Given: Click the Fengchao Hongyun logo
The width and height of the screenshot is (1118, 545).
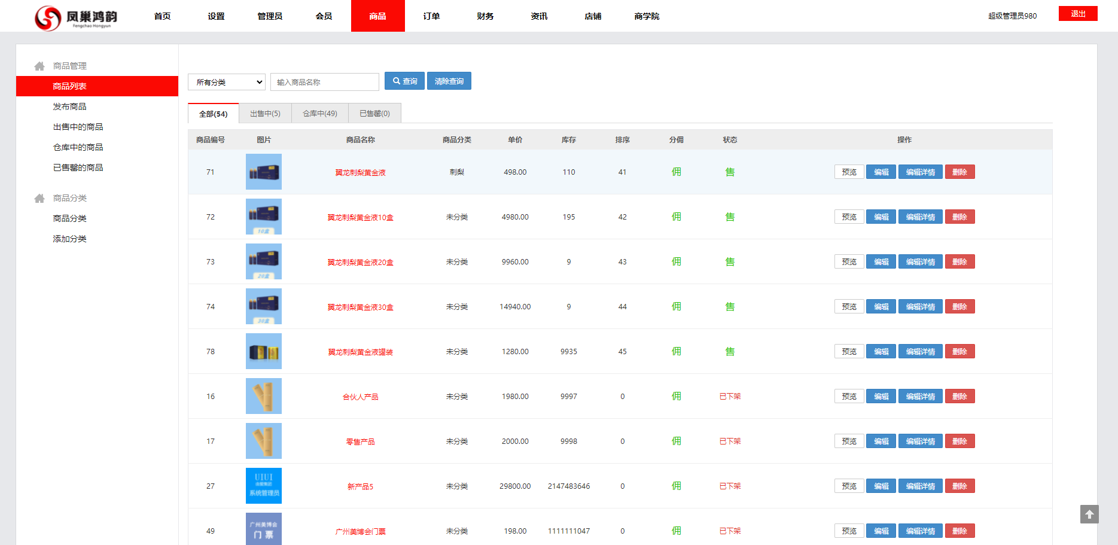Looking at the screenshot, I should coord(76,17).
